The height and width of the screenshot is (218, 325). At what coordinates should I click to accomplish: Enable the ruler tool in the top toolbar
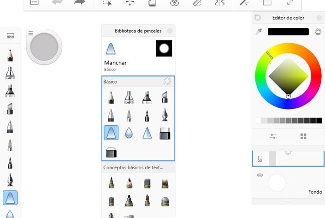pos(197,3)
